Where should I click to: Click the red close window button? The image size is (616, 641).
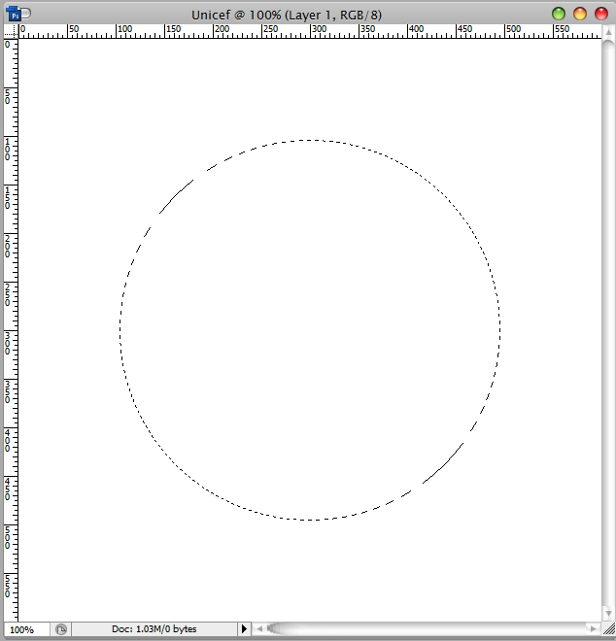tap(601, 14)
